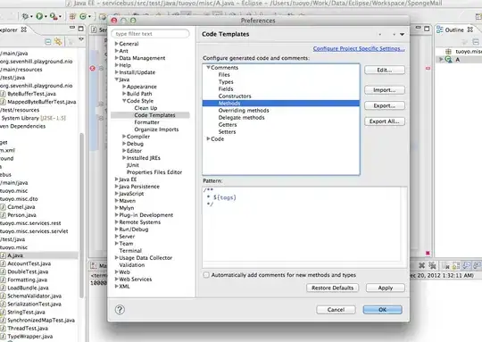Click Remove All Terminated Launches console icon
Image resolution: width=482 pixels, height=342 pixels.
432,265
